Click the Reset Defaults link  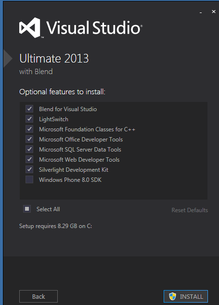coord(190,210)
